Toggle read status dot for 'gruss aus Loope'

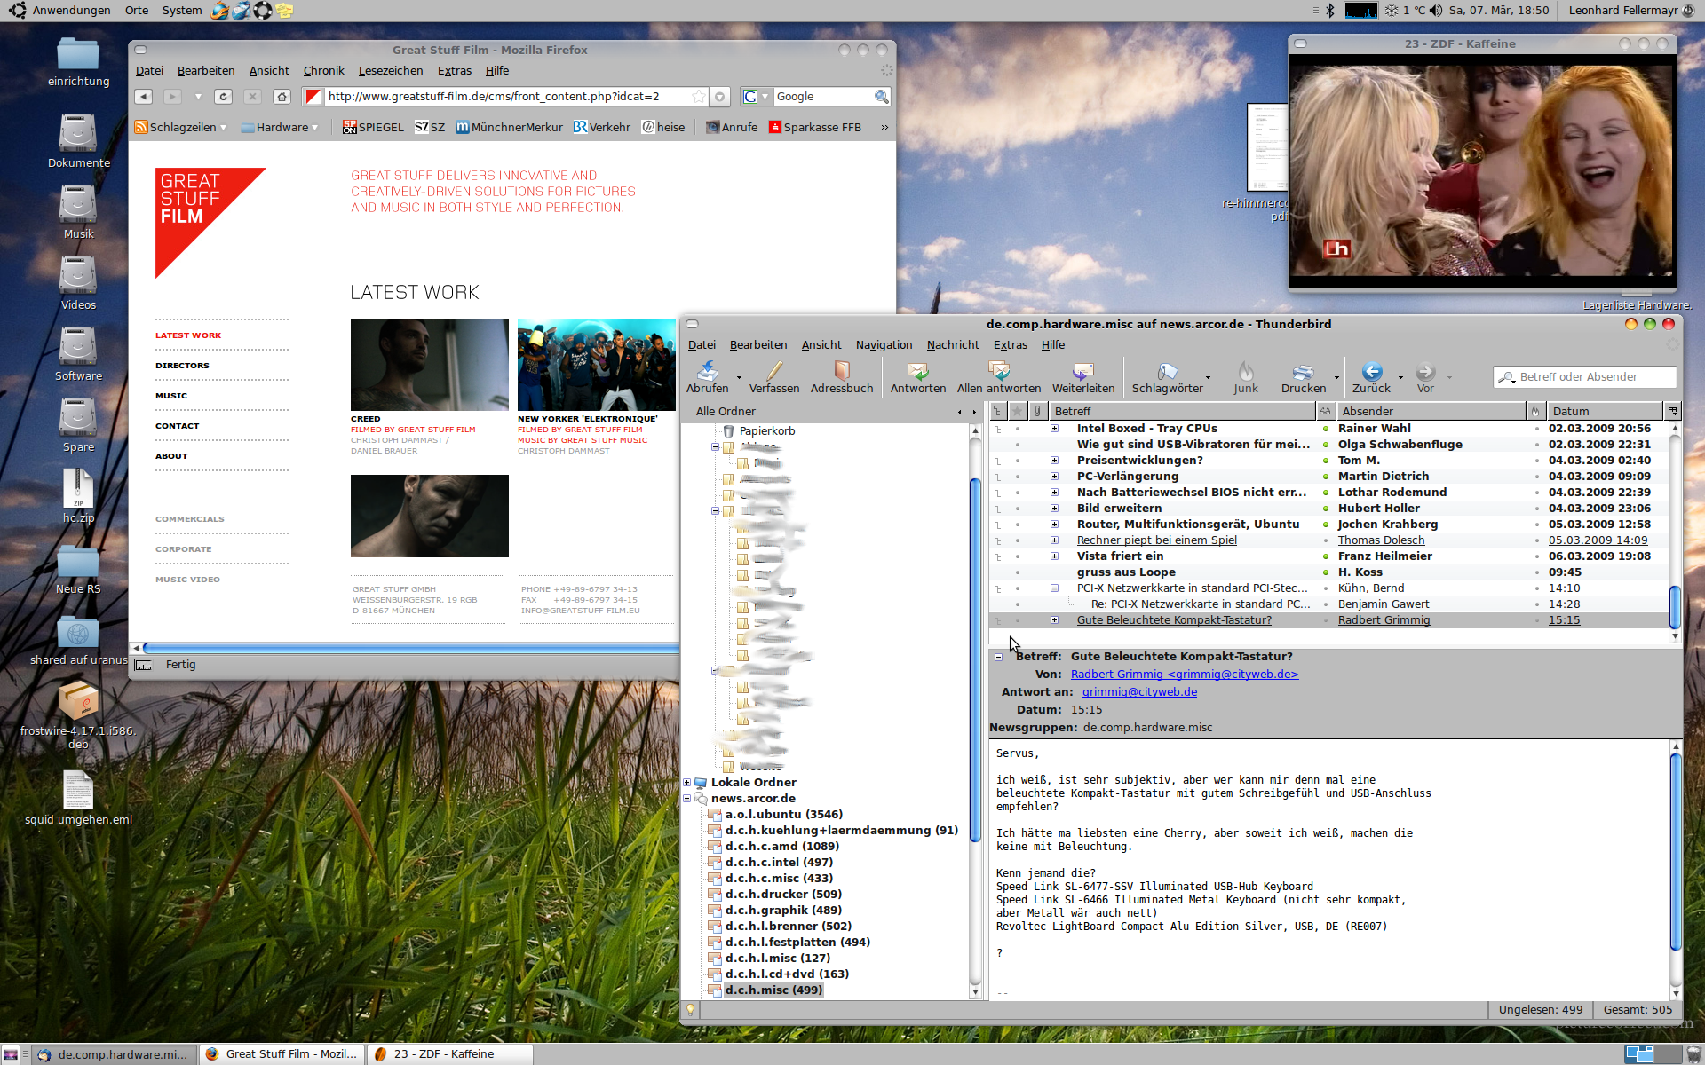pos(1325,572)
